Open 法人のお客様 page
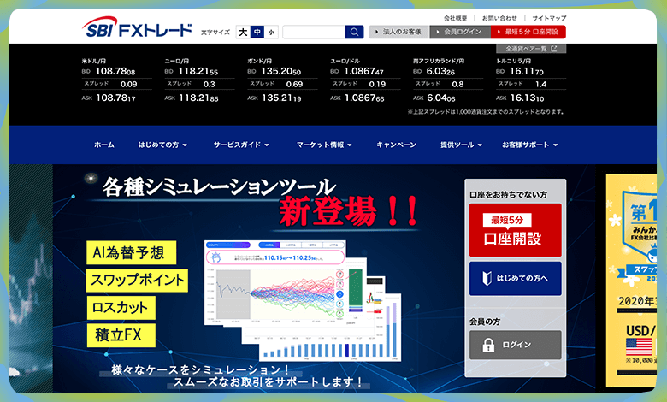This screenshot has height=402, width=667. click(x=399, y=32)
